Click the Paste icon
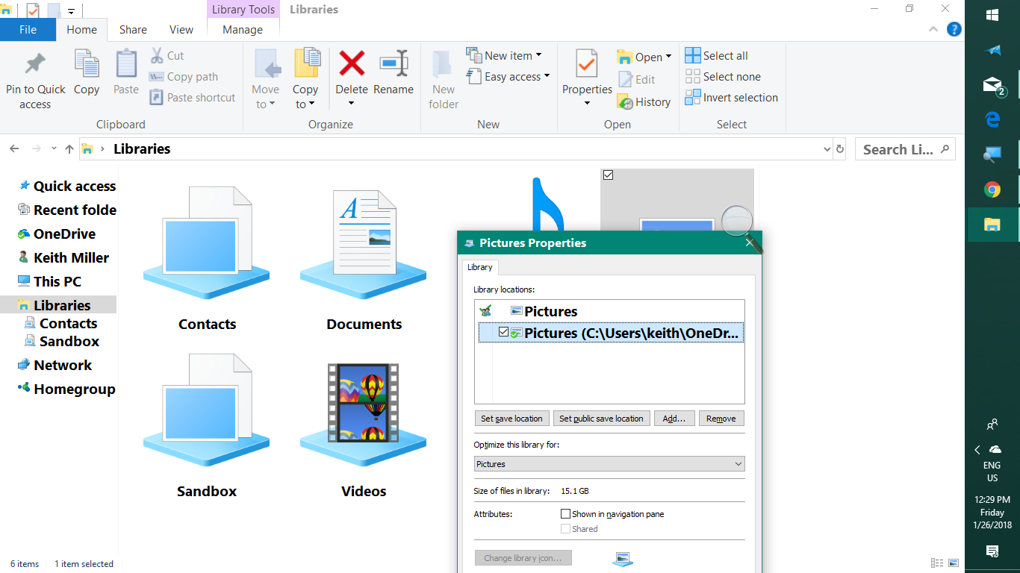 point(125,75)
